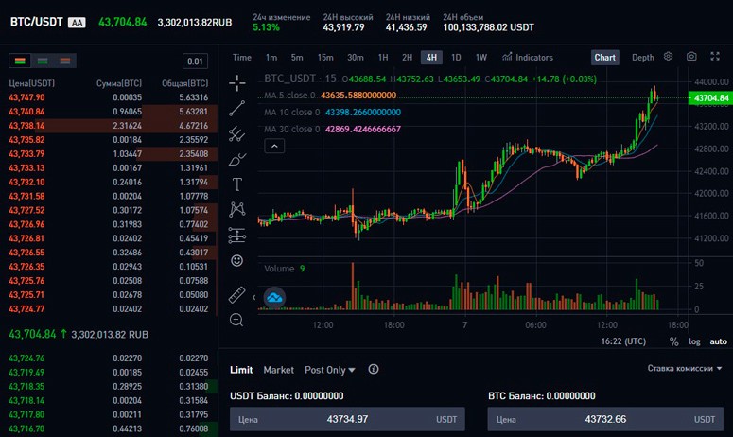Select the 2H timeframe
The image size is (733, 437).
click(x=408, y=57)
